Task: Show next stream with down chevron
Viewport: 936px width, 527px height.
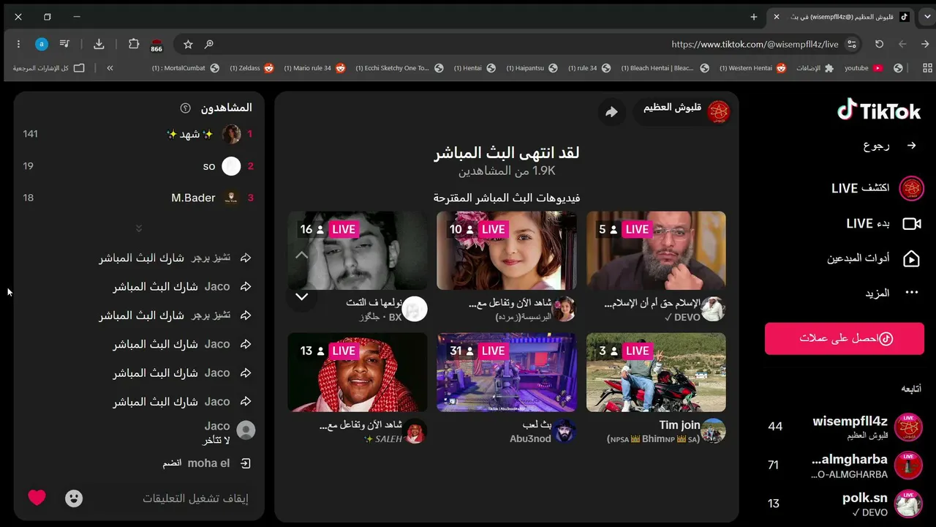Action: pyautogui.click(x=301, y=296)
